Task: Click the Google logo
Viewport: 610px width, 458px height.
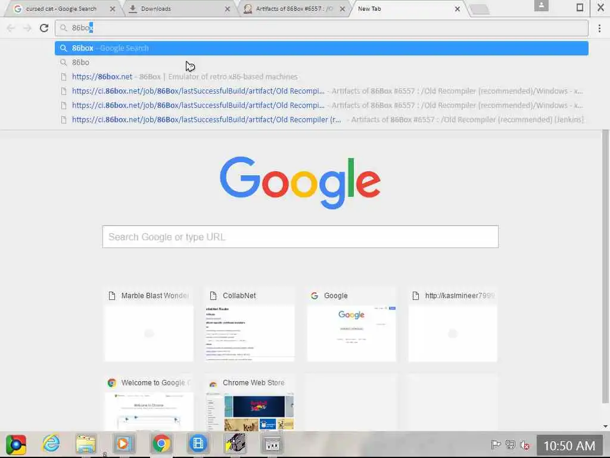Action: (300, 182)
